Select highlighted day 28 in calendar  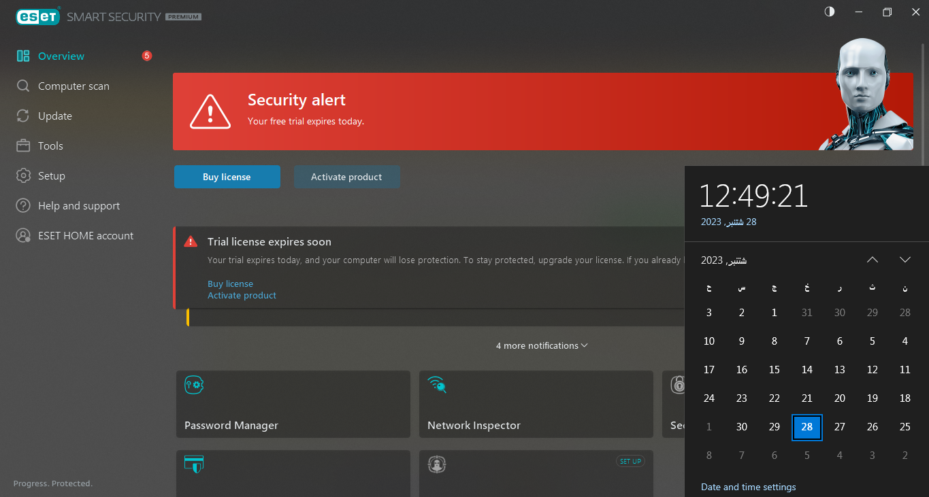(807, 427)
